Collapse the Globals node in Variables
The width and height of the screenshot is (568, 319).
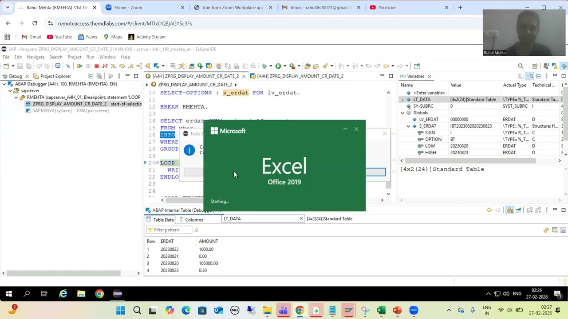(x=402, y=113)
